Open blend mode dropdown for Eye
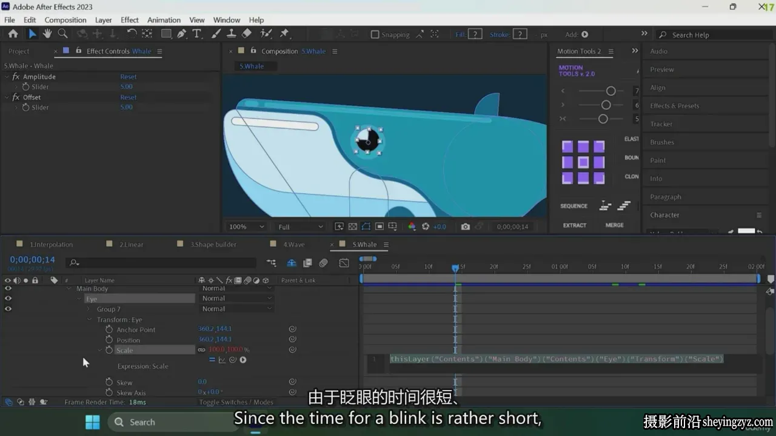This screenshot has height=436, width=776. pyautogui.click(x=237, y=299)
